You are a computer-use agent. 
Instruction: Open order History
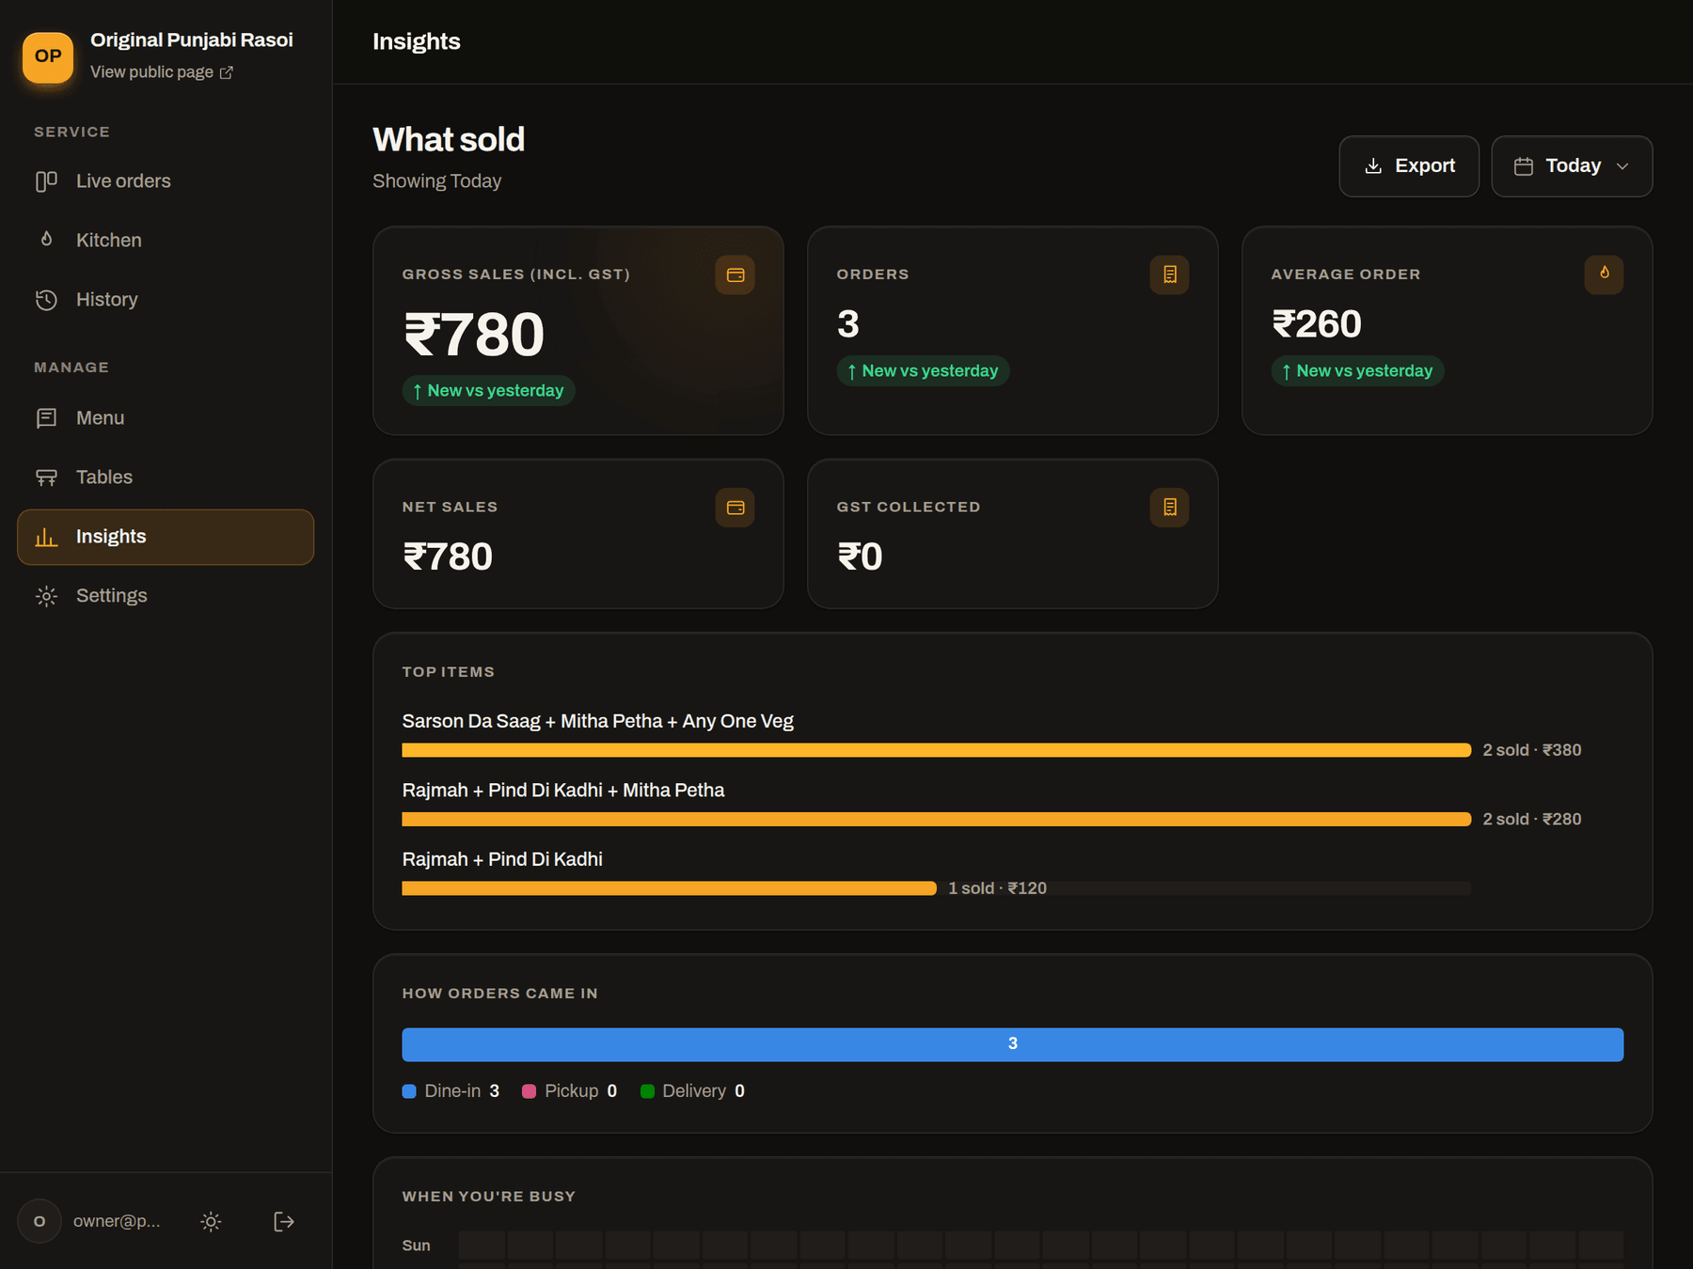coord(166,300)
